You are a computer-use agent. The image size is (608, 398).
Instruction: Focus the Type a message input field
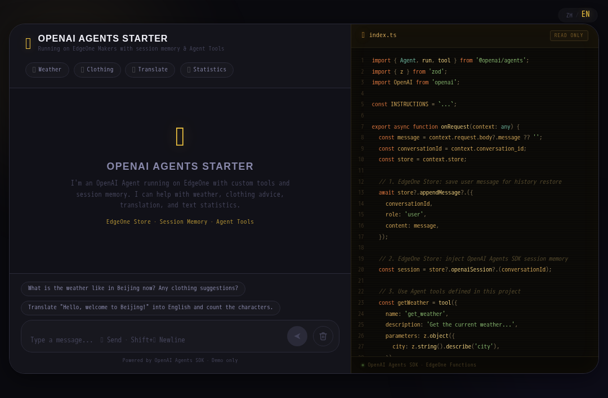tap(155, 340)
